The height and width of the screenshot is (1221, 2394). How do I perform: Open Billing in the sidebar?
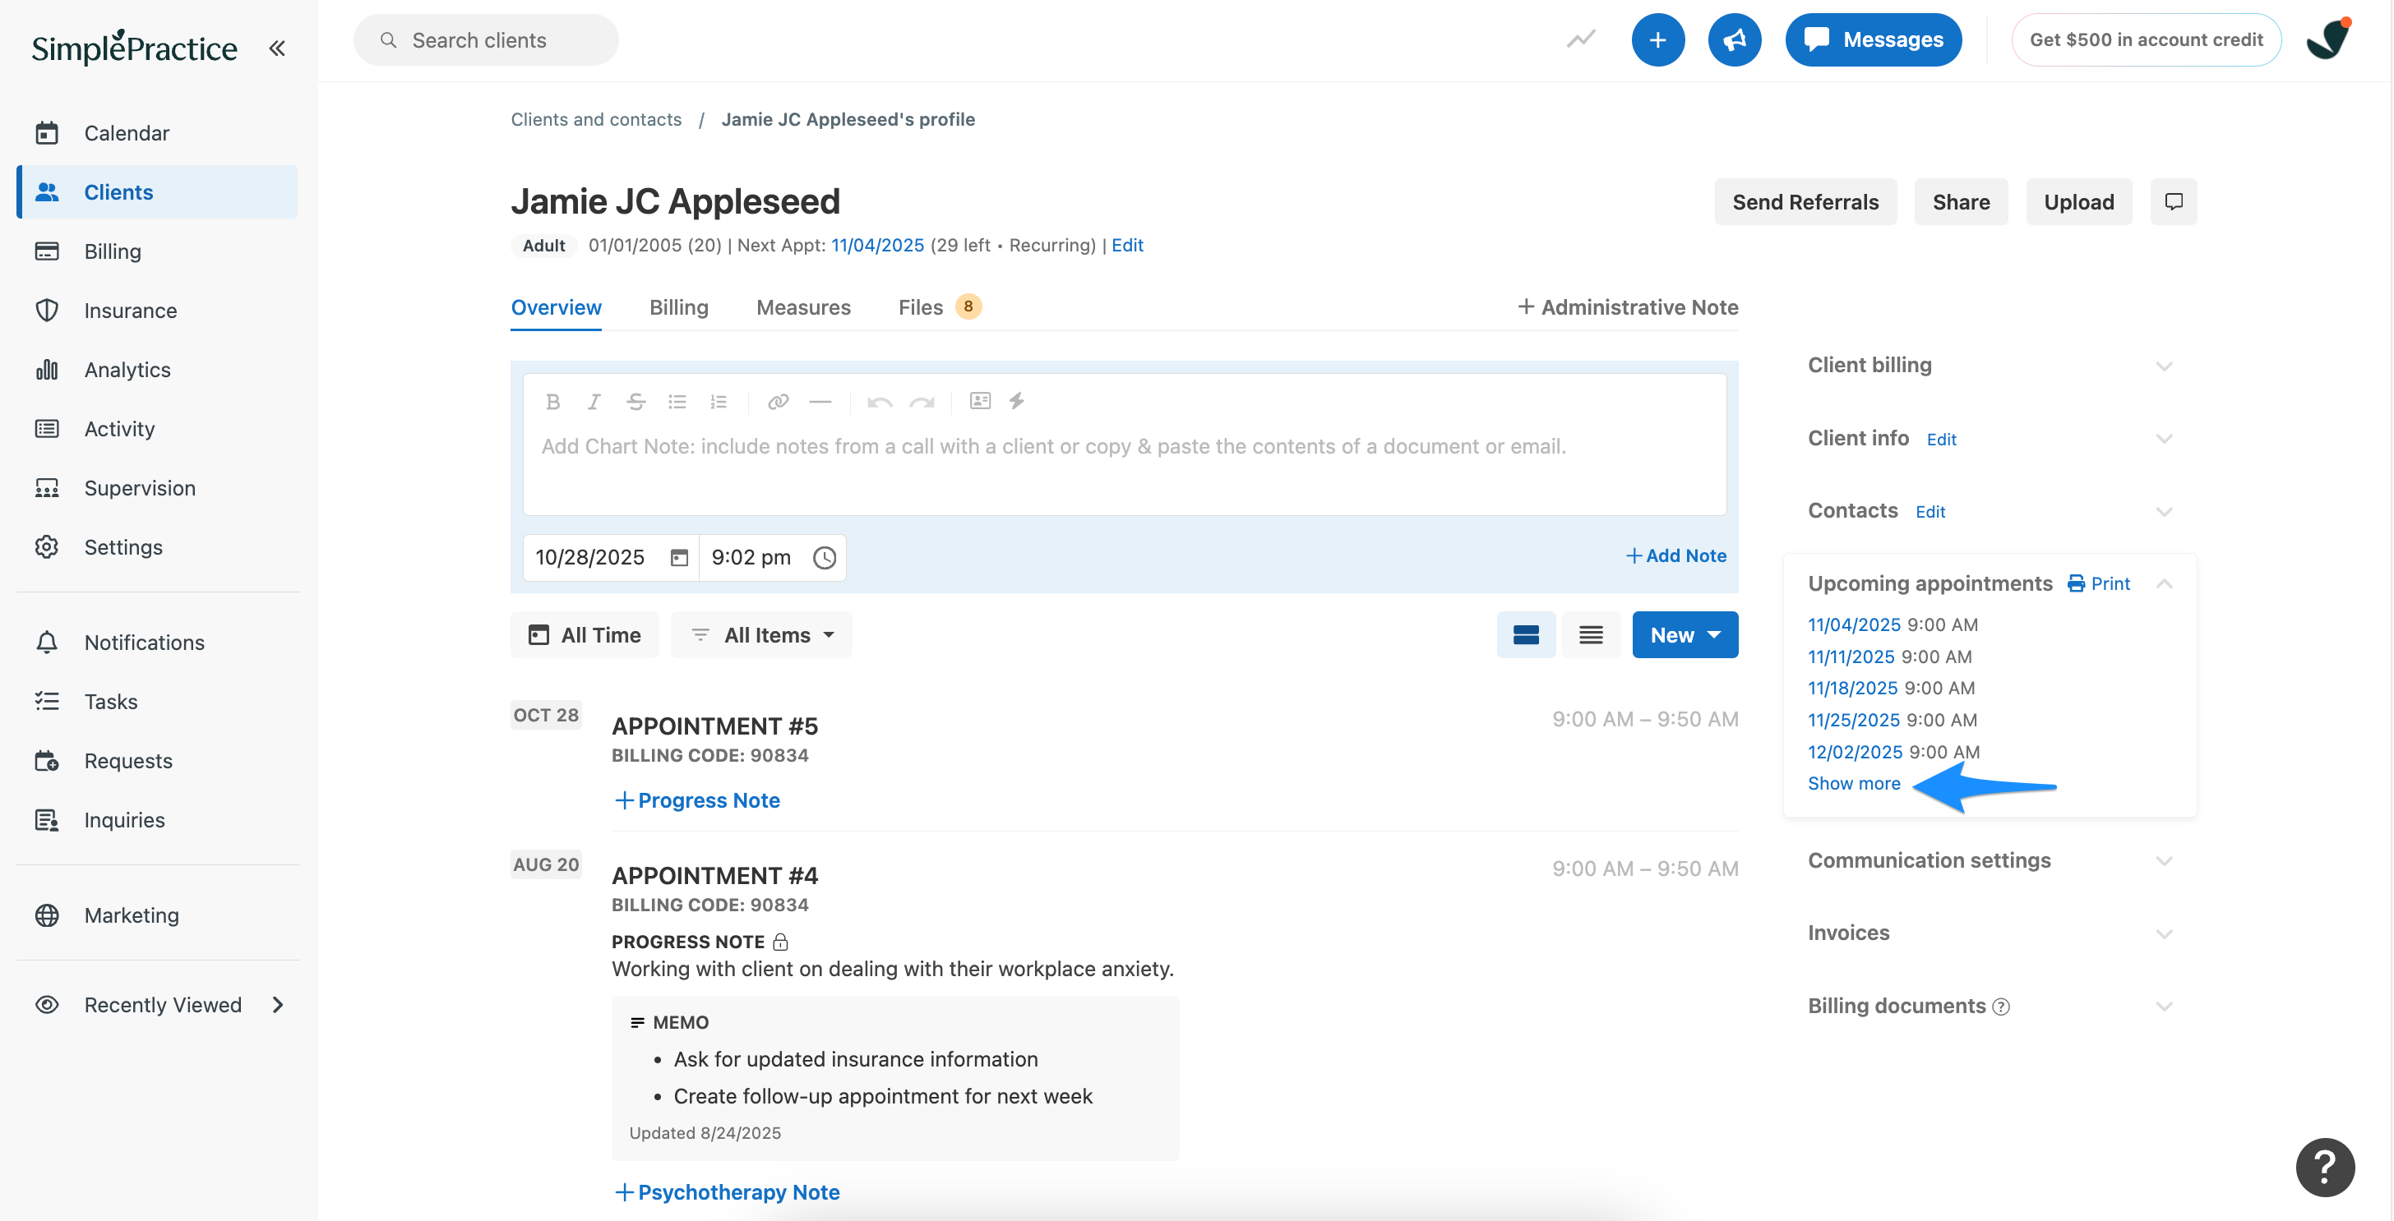(157, 251)
